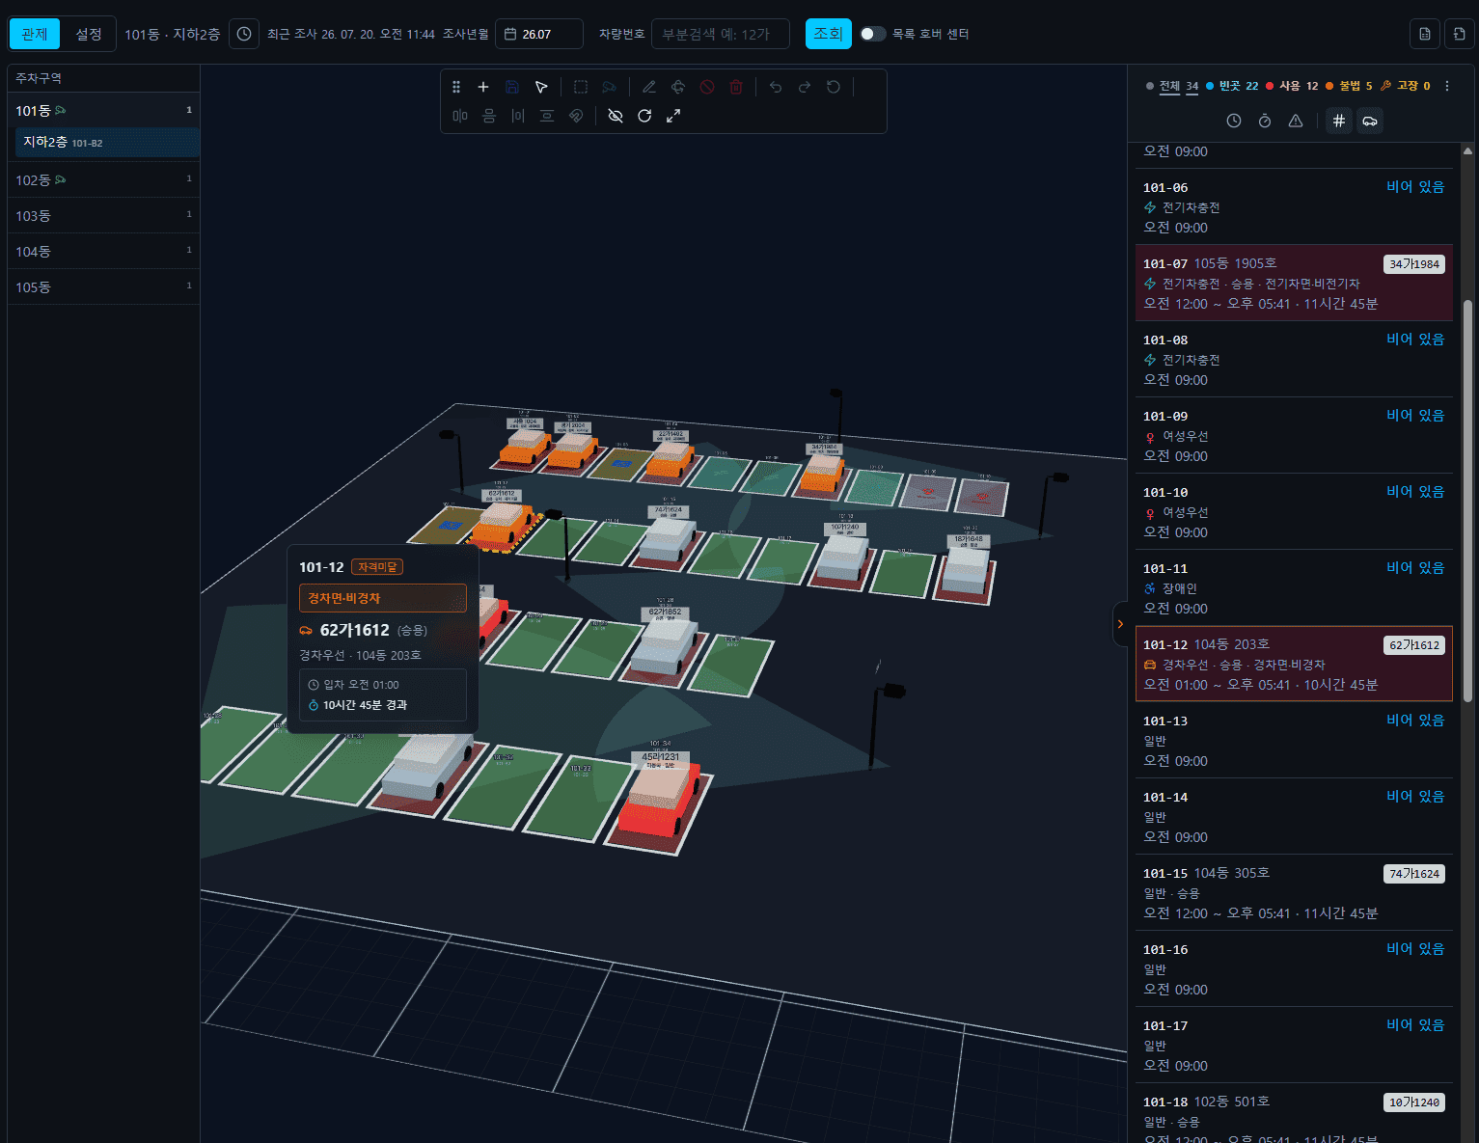Click the 차량번호 search input field
The height and width of the screenshot is (1143, 1479).
point(721,34)
